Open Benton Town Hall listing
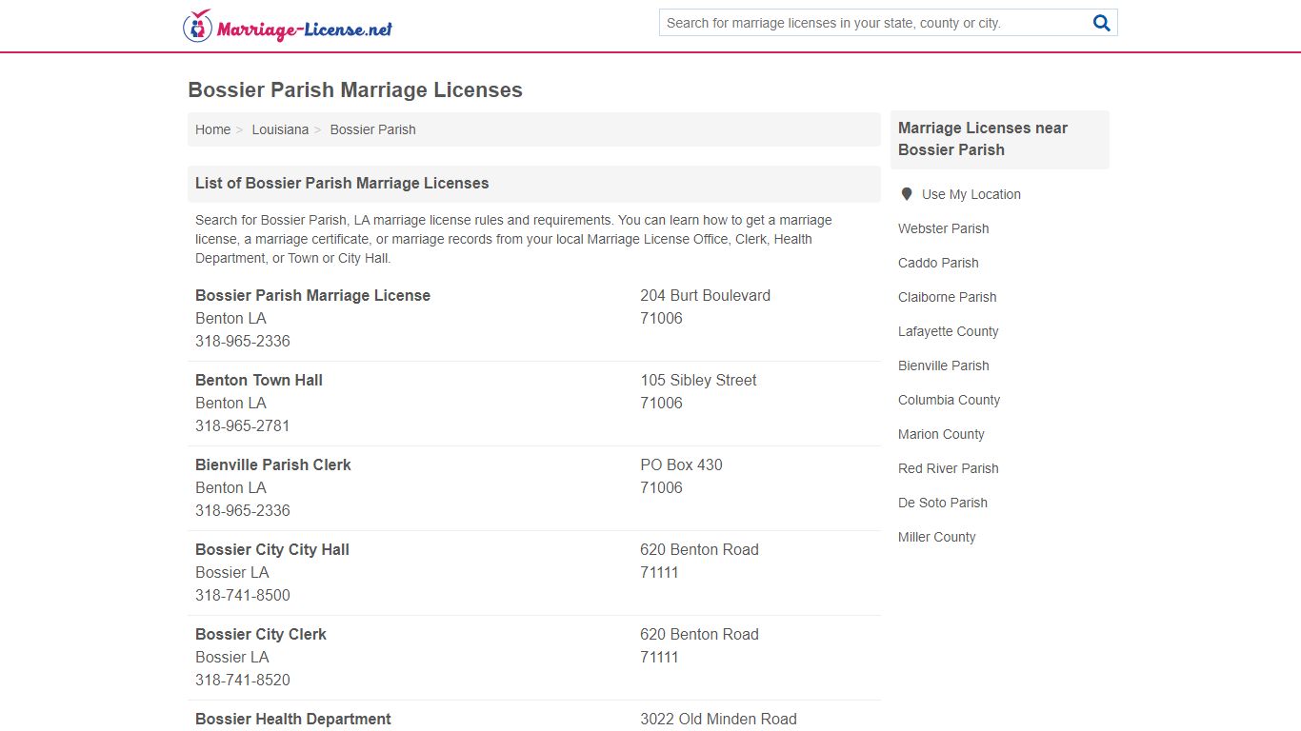This screenshot has height=731, width=1301. pyautogui.click(x=259, y=380)
